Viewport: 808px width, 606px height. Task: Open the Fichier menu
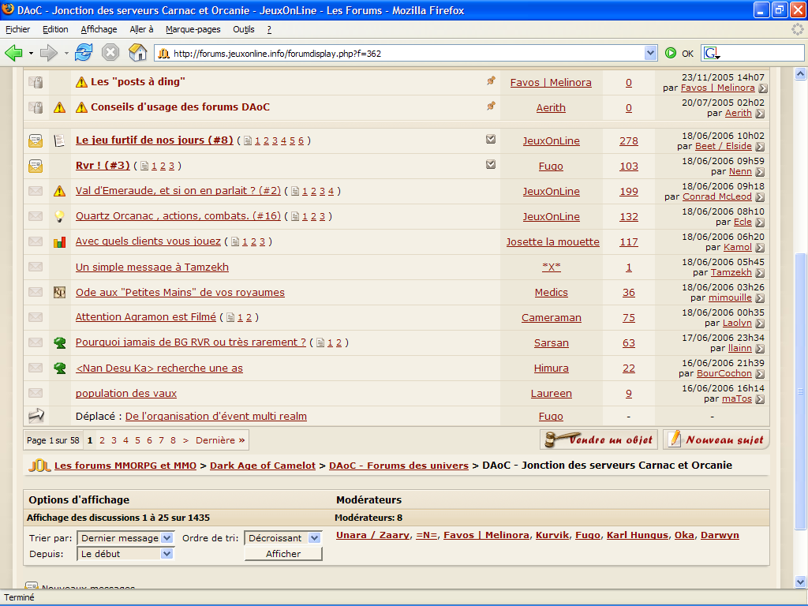[18, 29]
